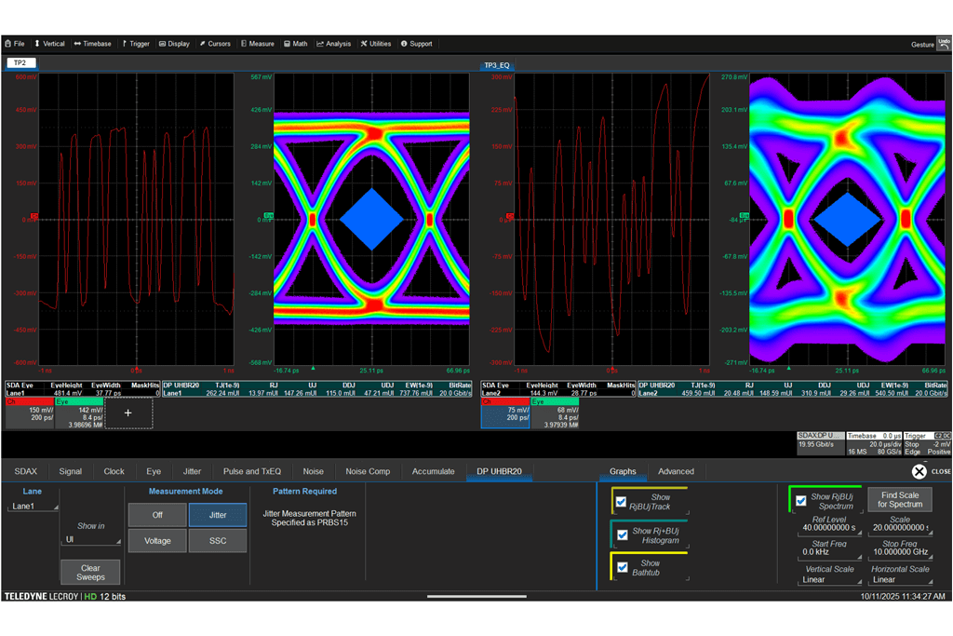
Task: Switch to the Advanced tab
Action: (x=676, y=471)
